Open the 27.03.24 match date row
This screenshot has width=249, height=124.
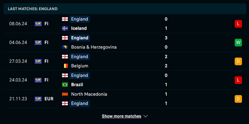[x=18, y=61]
